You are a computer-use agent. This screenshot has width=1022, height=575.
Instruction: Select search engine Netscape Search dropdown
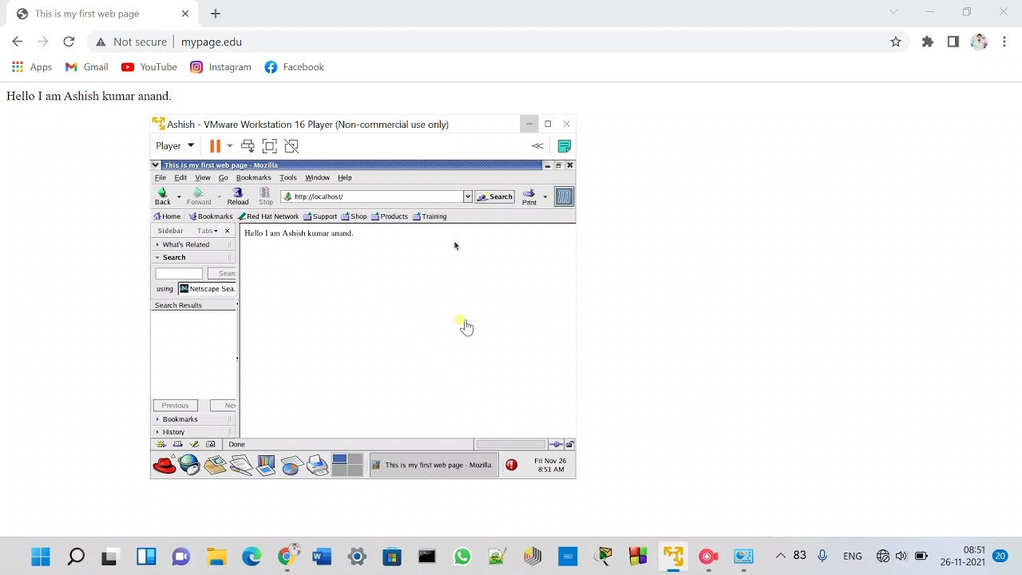click(207, 289)
